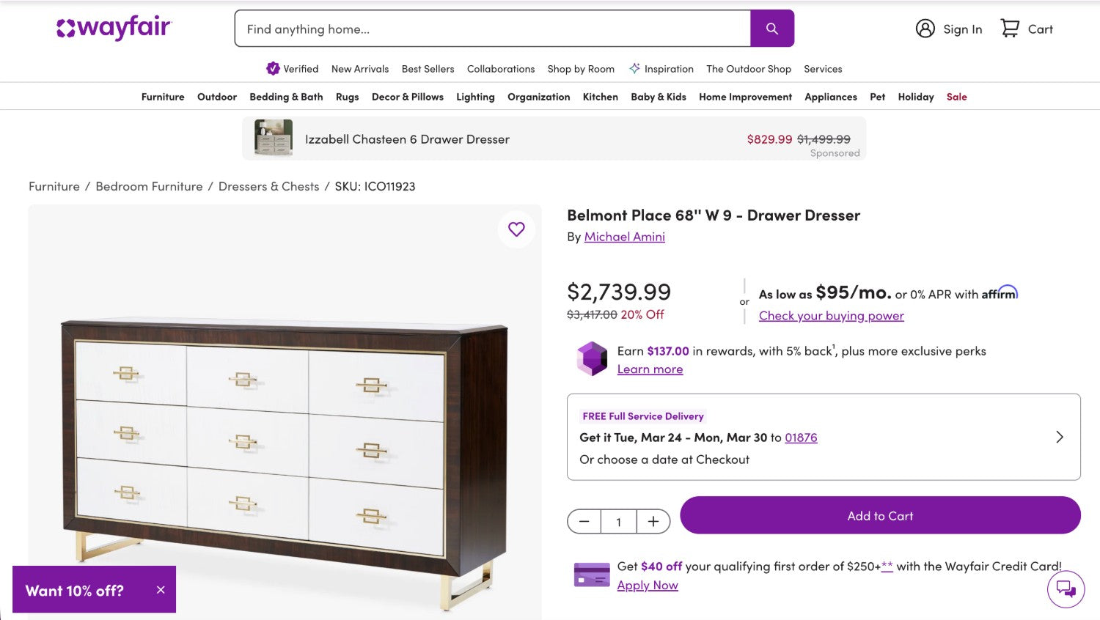Open the shopping Cart icon
Image resolution: width=1100 pixels, height=620 pixels.
click(1010, 29)
